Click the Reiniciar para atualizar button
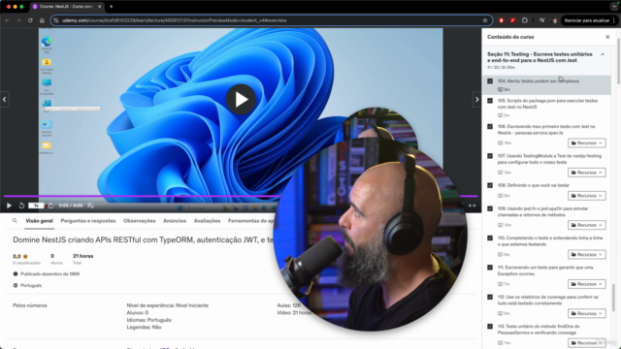Viewport: 621px width, 349px height. point(587,20)
